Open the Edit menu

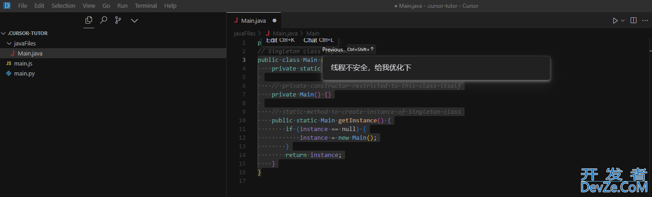(x=39, y=6)
